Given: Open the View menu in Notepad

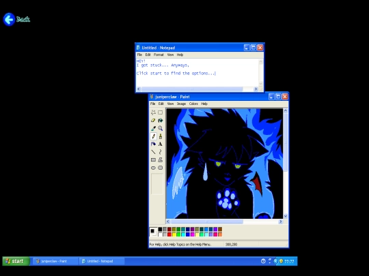Looking at the screenshot, I should pos(170,55).
